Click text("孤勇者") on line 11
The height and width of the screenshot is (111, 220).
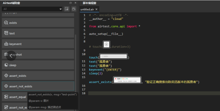(100, 61)
